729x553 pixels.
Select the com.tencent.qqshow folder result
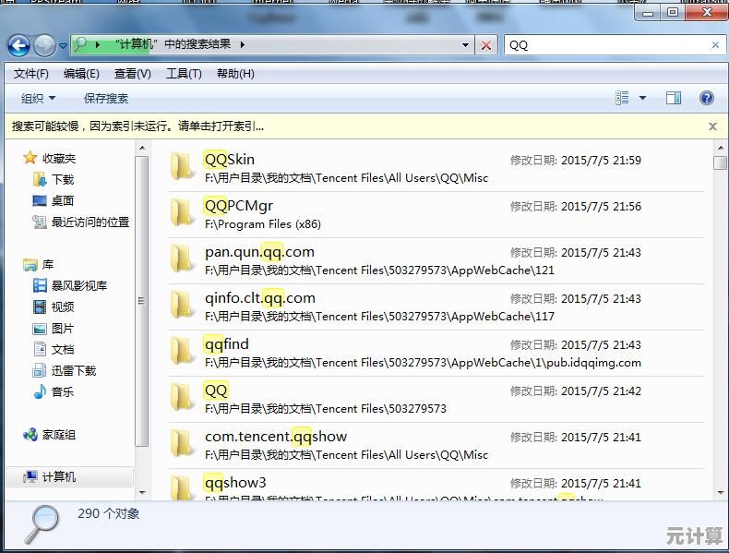(x=436, y=445)
